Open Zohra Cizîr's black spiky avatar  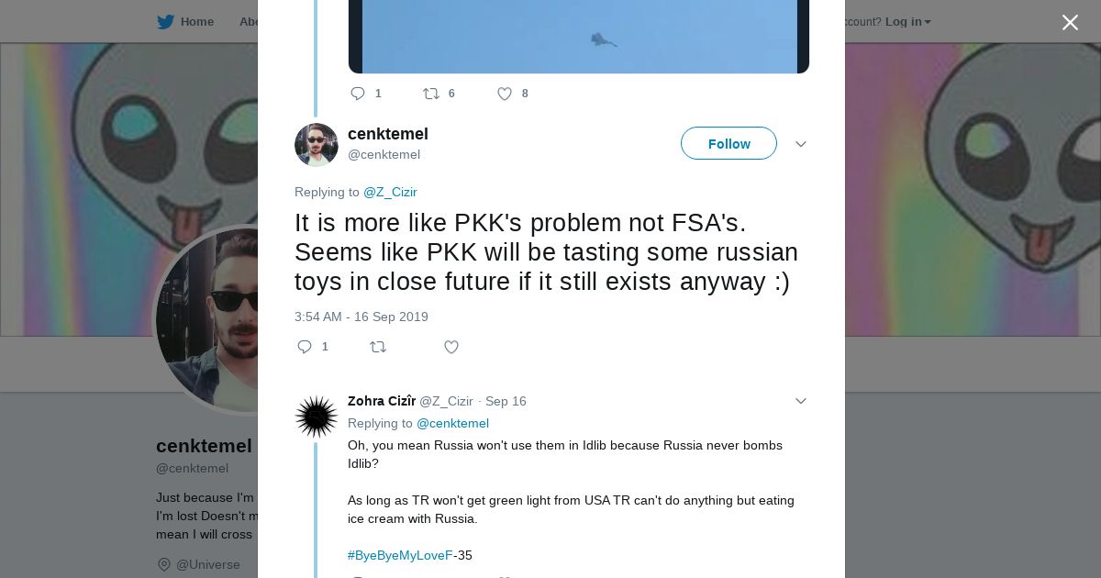pos(317,417)
